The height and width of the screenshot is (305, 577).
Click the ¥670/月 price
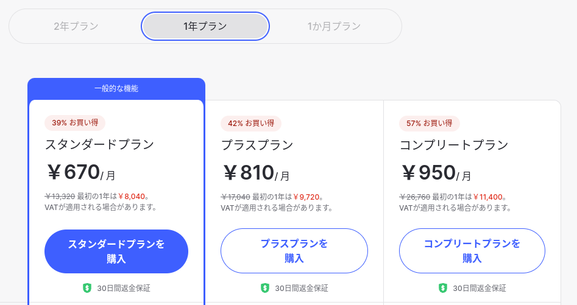80,172
